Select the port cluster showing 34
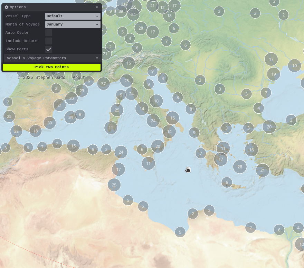Viewport: 304px width, 268px height. [x=70, y=117]
